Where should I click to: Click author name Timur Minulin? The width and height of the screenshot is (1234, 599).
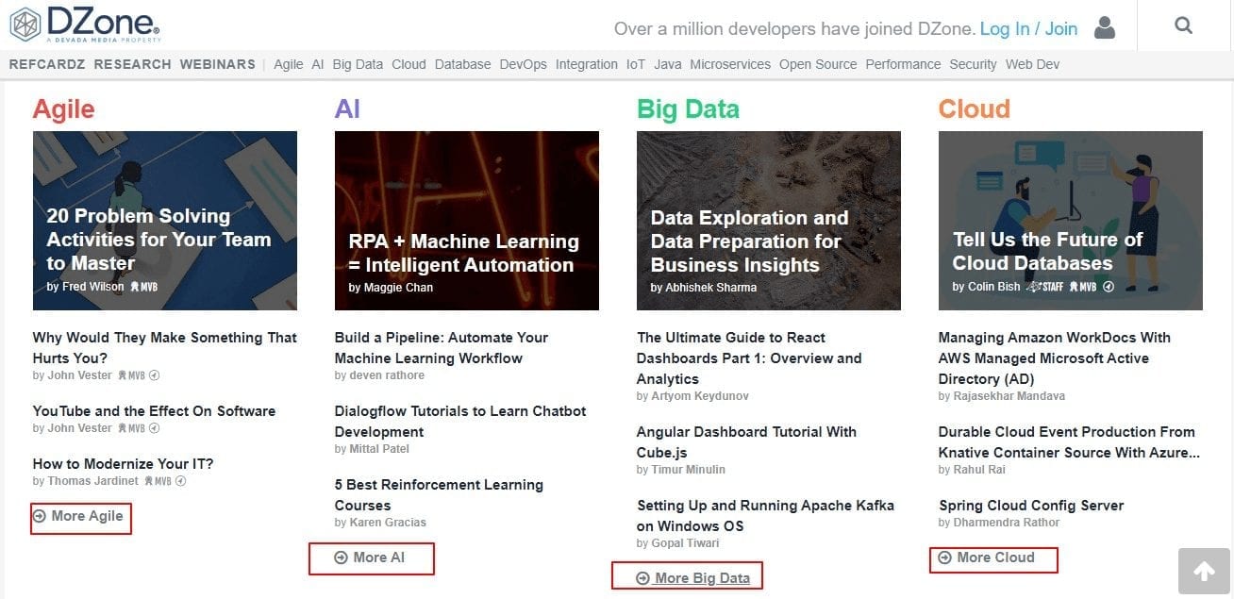(688, 470)
